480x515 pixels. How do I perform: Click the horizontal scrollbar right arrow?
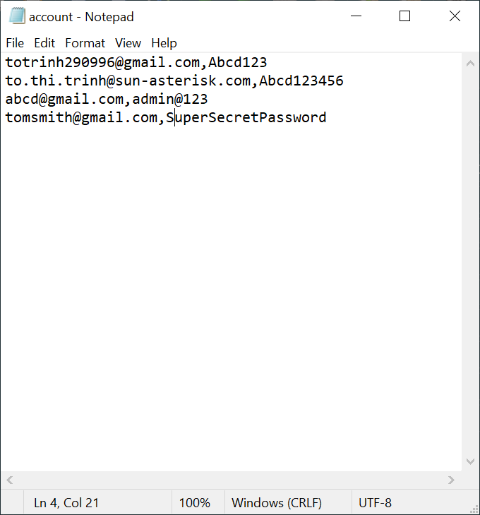tap(452, 480)
